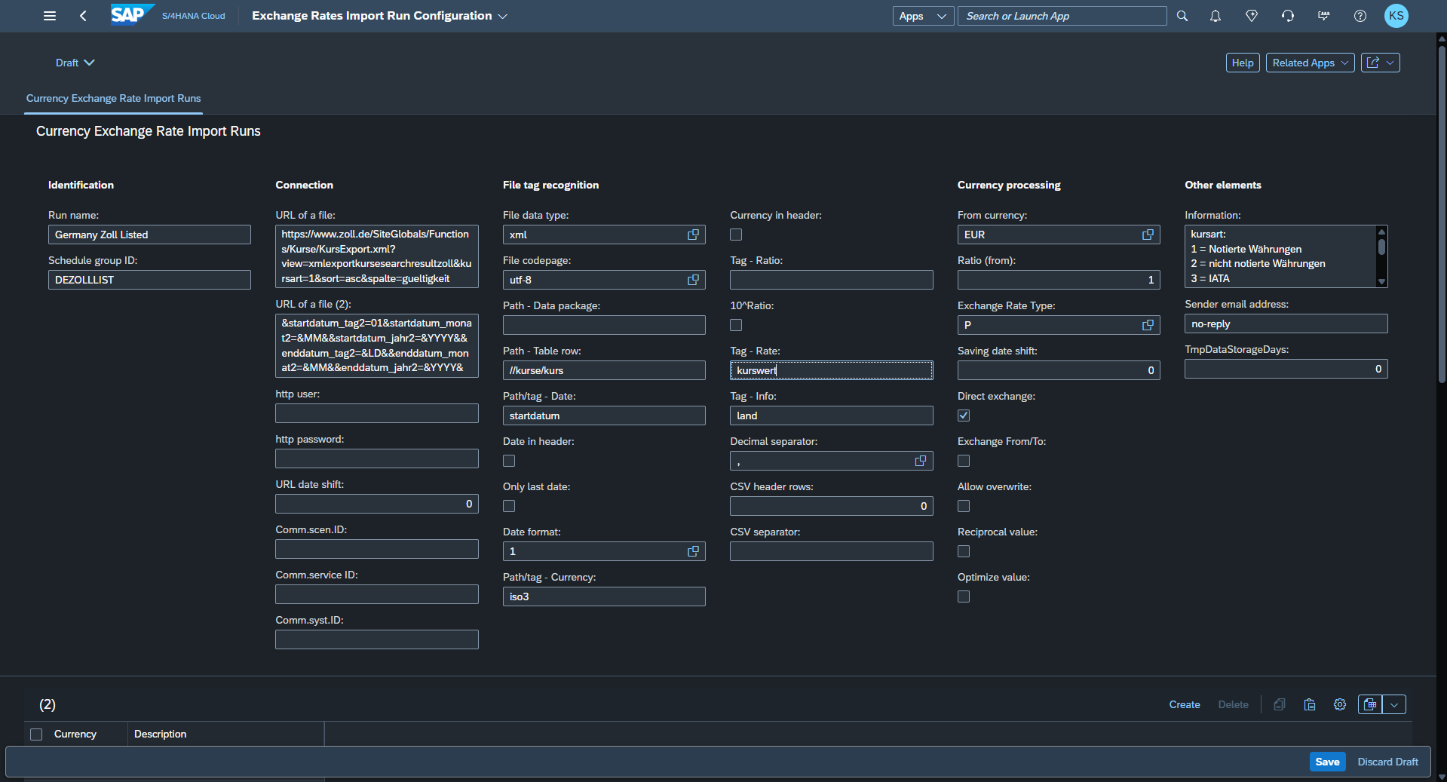Open the Apps search scope dropdown

[x=922, y=16]
